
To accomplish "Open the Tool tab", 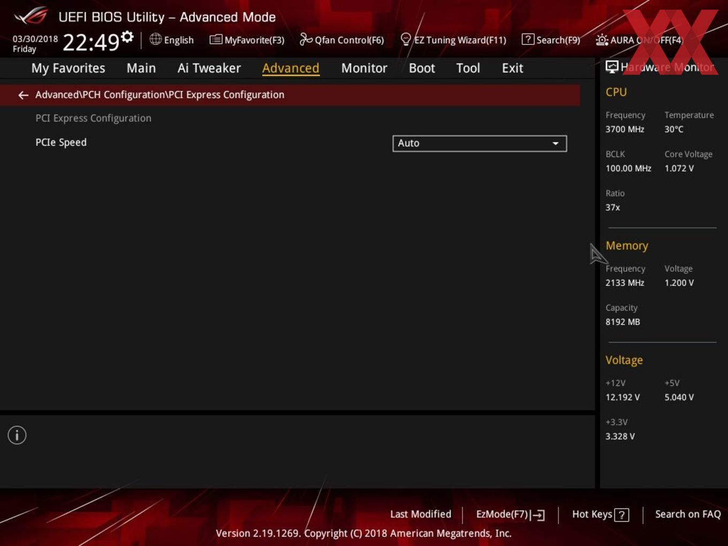I will point(468,68).
